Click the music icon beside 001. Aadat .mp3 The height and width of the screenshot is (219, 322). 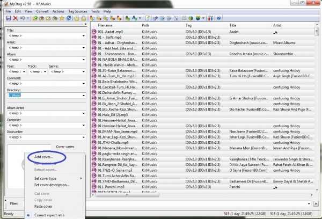[x=94, y=32]
